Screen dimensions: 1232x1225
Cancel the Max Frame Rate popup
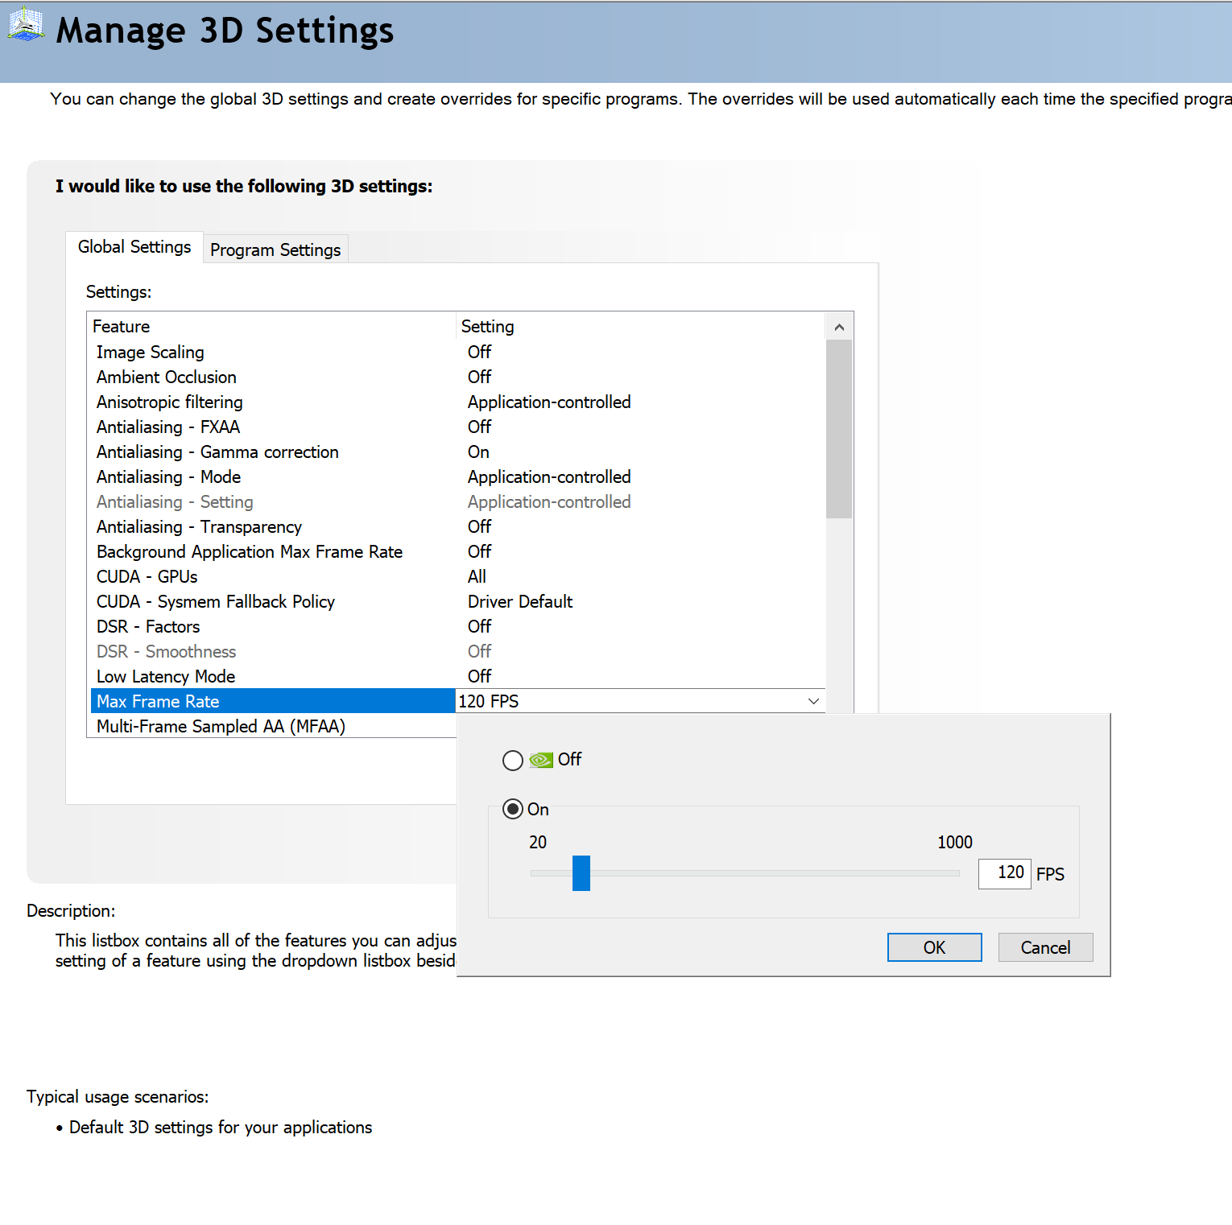pyautogui.click(x=1045, y=947)
